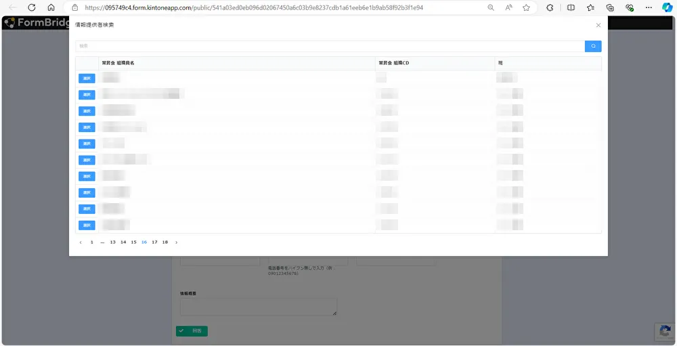Jump to page 1 in pagination
The image size is (677, 346).
(x=92, y=242)
